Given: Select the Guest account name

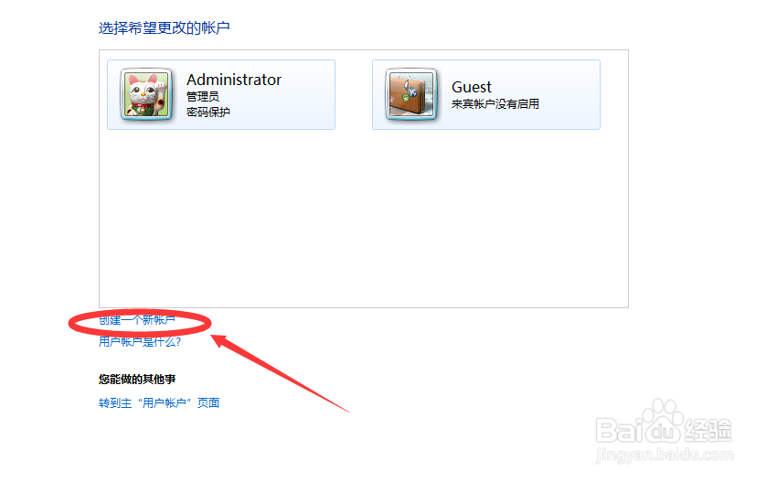Looking at the screenshot, I should (472, 87).
